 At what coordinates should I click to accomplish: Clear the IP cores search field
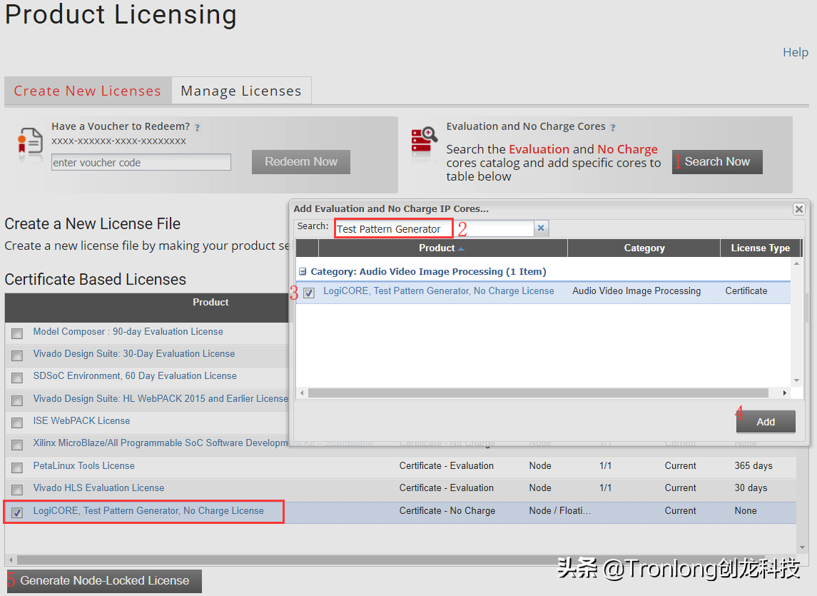541,228
